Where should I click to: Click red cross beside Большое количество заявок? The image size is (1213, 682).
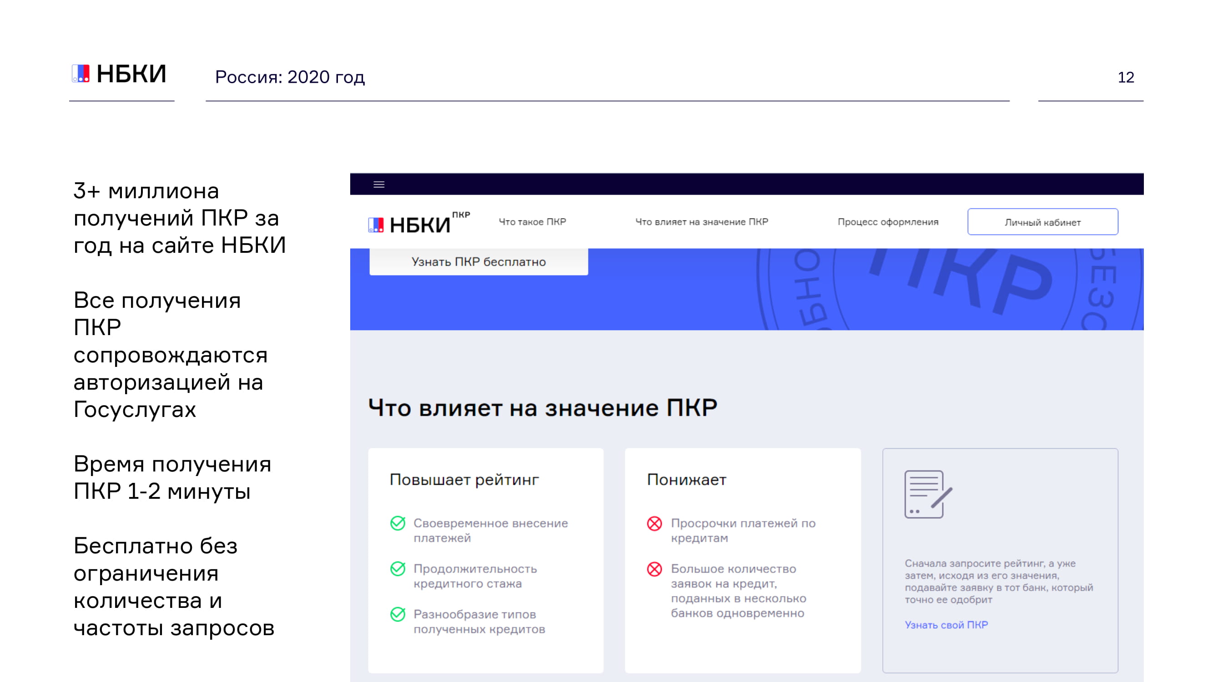click(654, 569)
